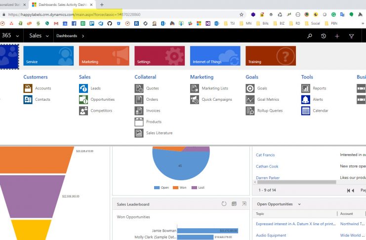This screenshot has width=366, height=240.
Task: Select the Service area tile
Action: 48,56
